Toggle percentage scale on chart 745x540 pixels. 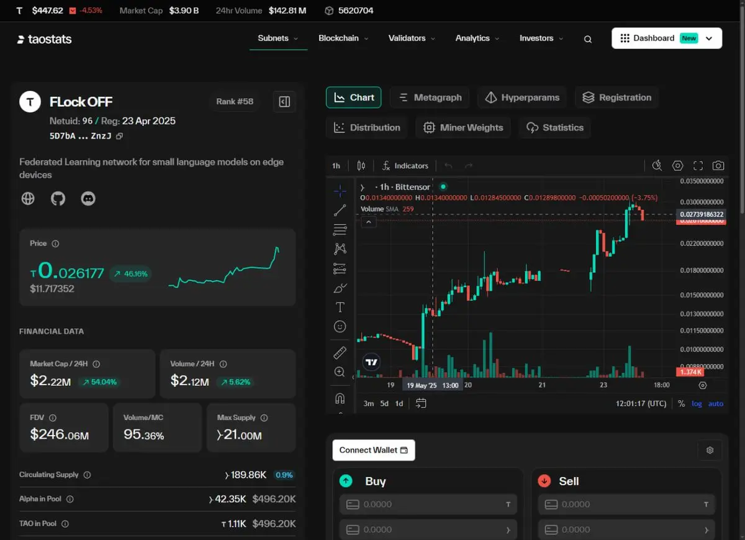tap(681, 403)
